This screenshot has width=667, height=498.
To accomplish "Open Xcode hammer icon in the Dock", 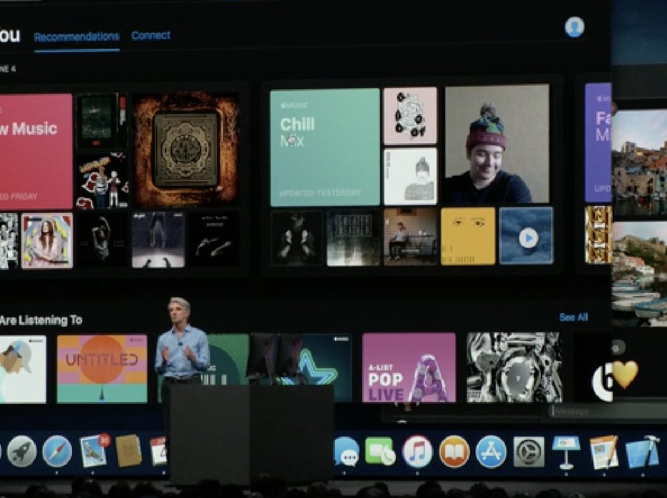I will coord(643,451).
